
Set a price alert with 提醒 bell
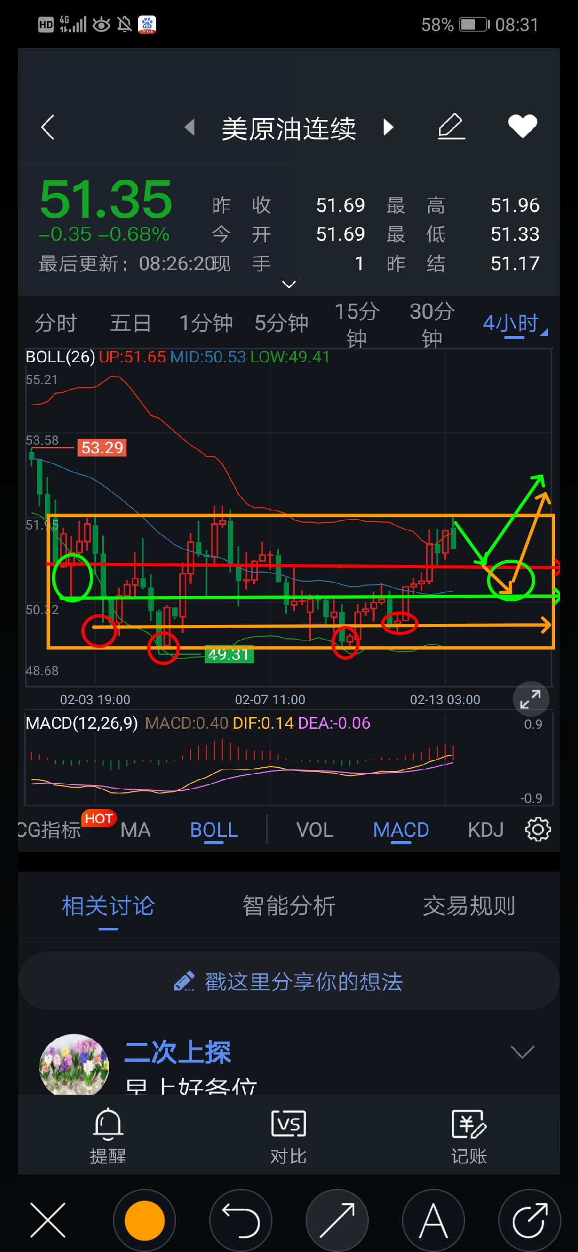(x=108, y=1135)
